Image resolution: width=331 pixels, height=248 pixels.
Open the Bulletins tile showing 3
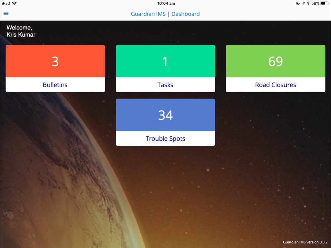click(55, 68)
